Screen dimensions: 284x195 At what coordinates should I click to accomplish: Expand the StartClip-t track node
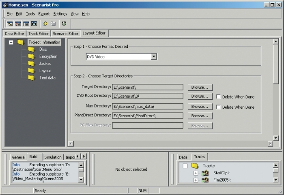196,173
